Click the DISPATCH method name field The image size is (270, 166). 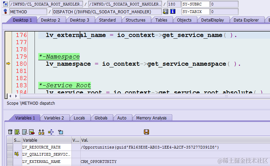pyautogui.click(x=107, y=12)
